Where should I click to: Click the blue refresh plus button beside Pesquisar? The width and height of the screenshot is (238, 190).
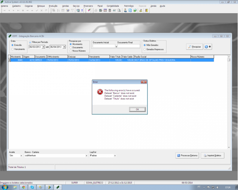(x=208, y=47)
